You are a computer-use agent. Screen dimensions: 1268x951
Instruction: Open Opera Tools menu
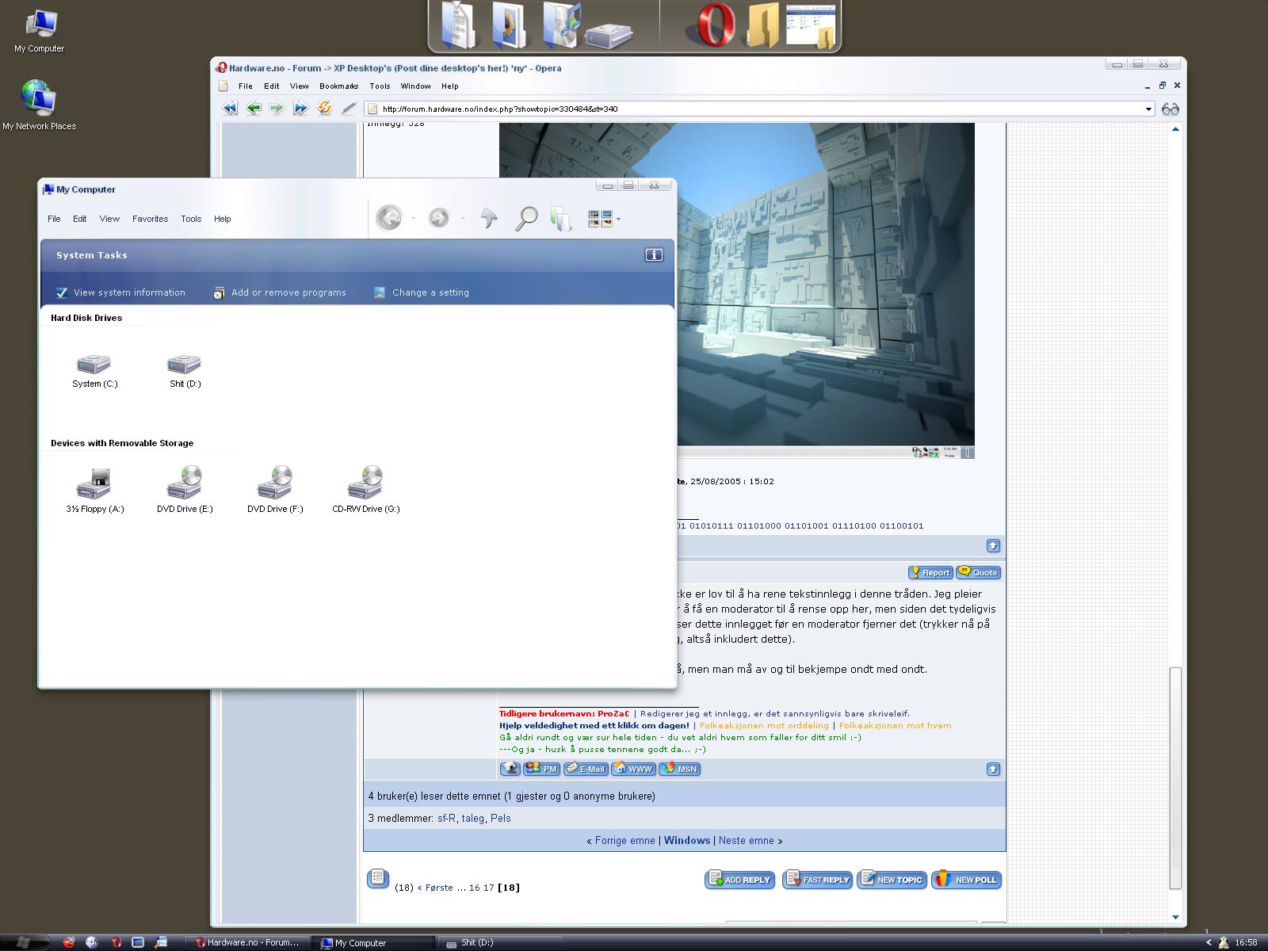pyautogui.click(x=380, y=86)
